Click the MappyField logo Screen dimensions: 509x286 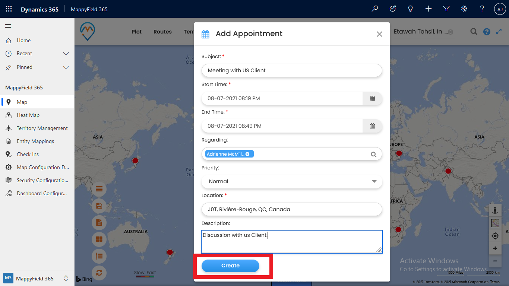click(x=88, y=31)
